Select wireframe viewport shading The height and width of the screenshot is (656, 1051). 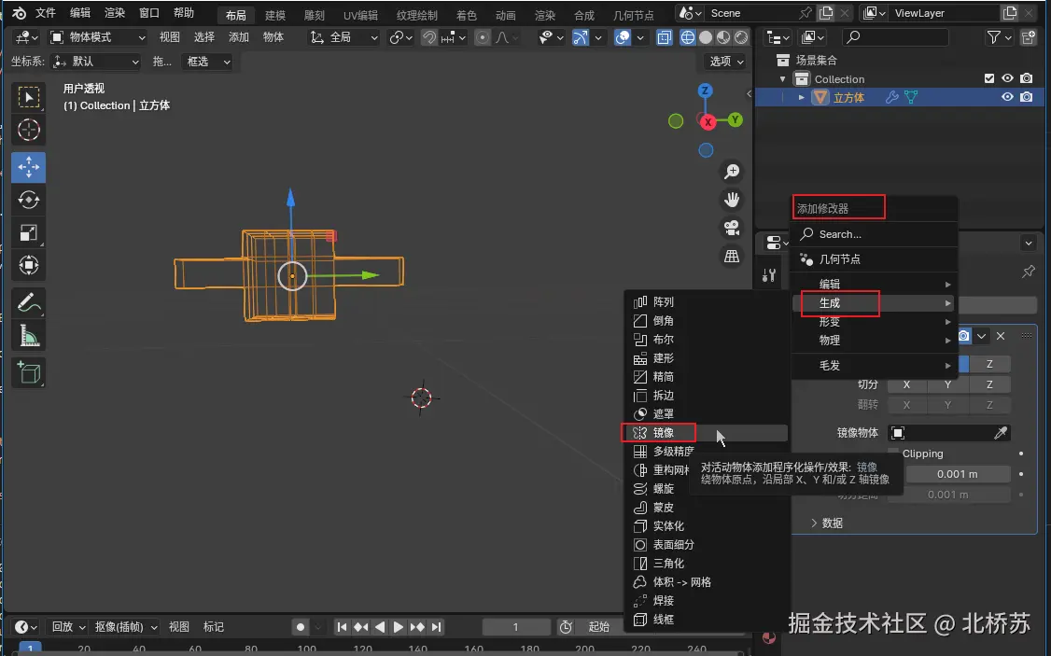[687, 37]
